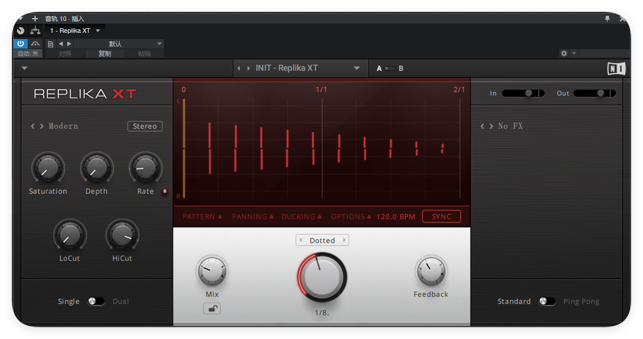Open the settings gear icon
The image size is (643, 339).
point(564,53)
